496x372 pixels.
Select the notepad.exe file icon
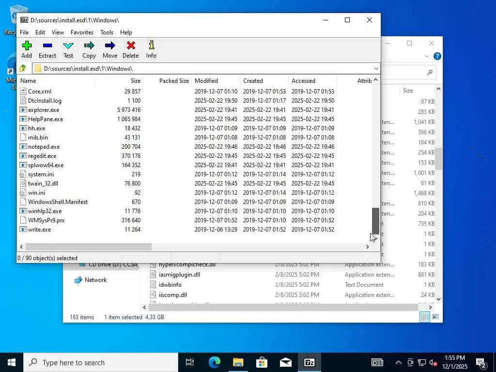(23, 146)
